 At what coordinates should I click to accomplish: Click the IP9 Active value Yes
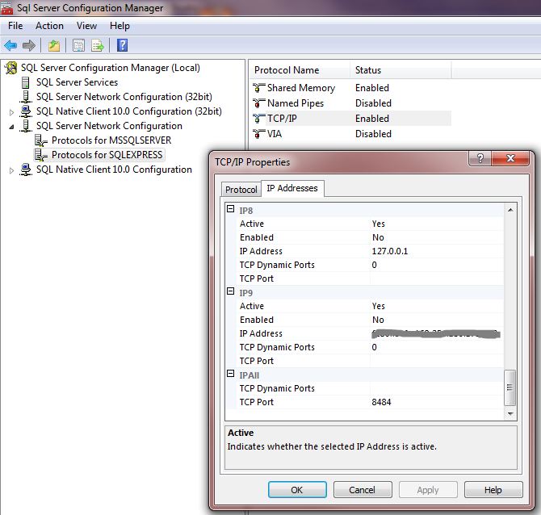437,306
